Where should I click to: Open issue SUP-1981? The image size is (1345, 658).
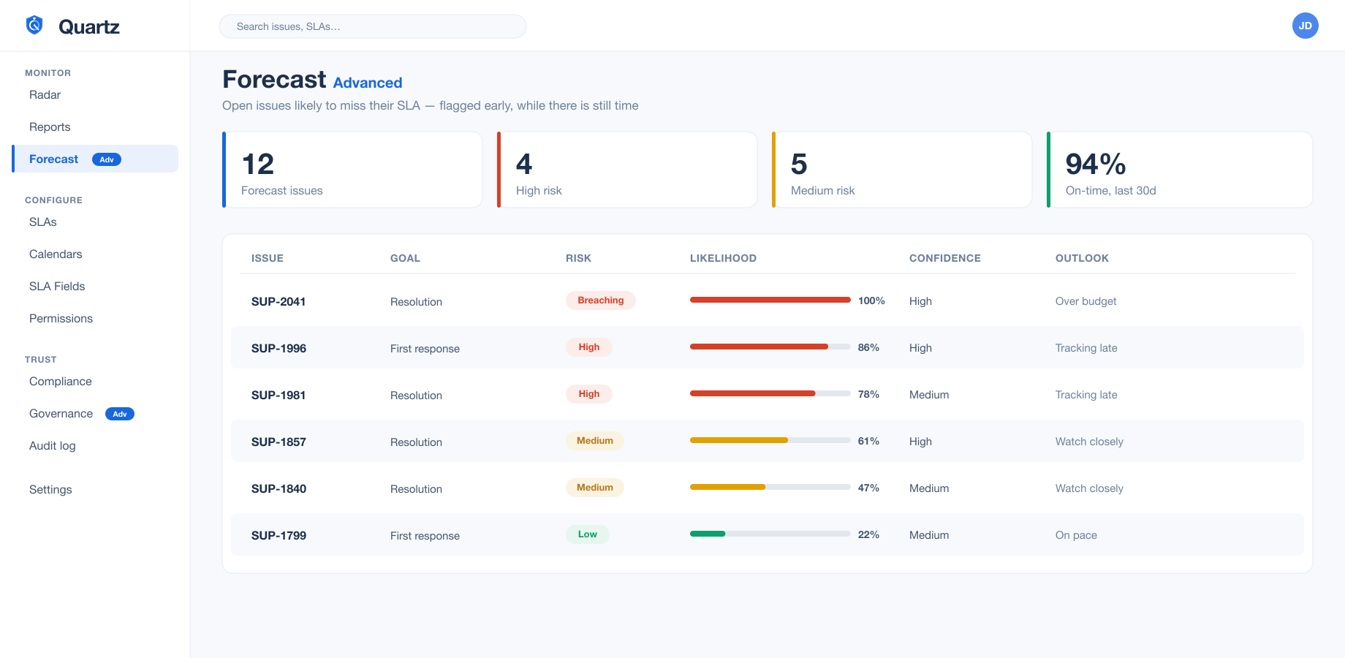pos(279,395)
